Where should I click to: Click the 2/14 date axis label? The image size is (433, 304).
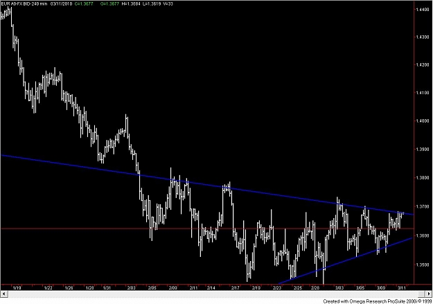211,287
